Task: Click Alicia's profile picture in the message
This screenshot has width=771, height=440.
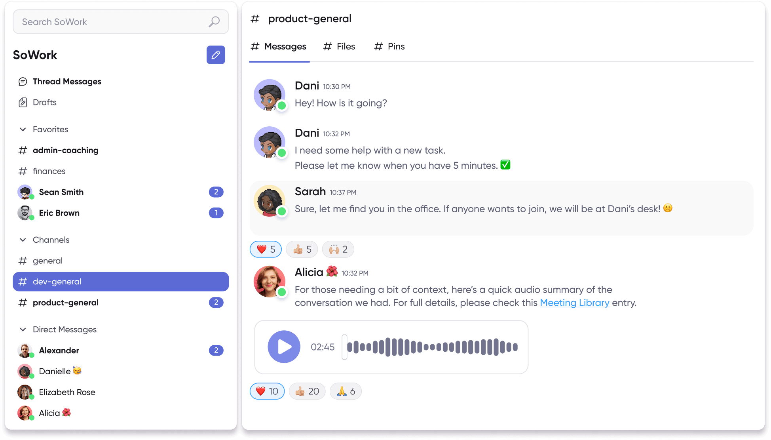Action: (270, 281)
